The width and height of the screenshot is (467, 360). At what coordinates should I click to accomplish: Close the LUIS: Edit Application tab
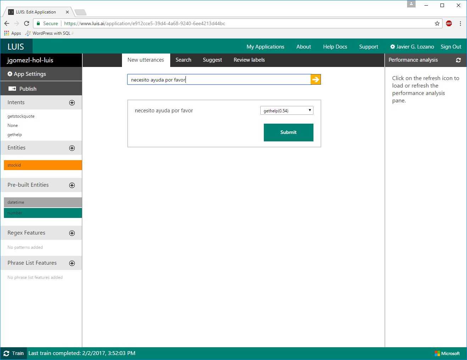pyautogui.click(x=67, y=12)
